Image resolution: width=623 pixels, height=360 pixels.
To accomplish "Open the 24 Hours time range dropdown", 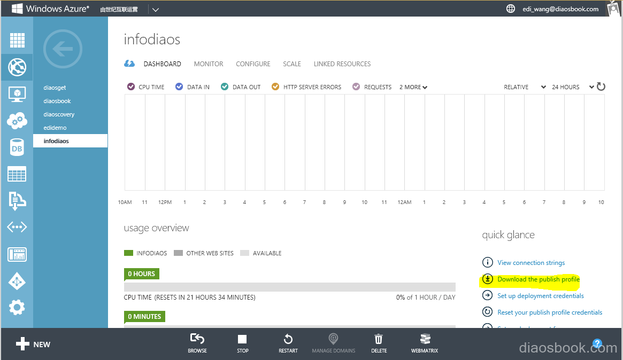I will 573,87.
